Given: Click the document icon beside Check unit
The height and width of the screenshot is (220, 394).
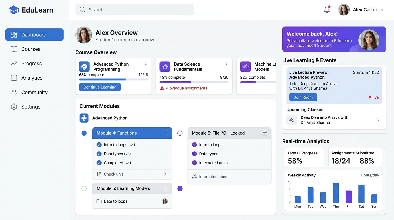Looking at the screenshot, I should (99, 174).
